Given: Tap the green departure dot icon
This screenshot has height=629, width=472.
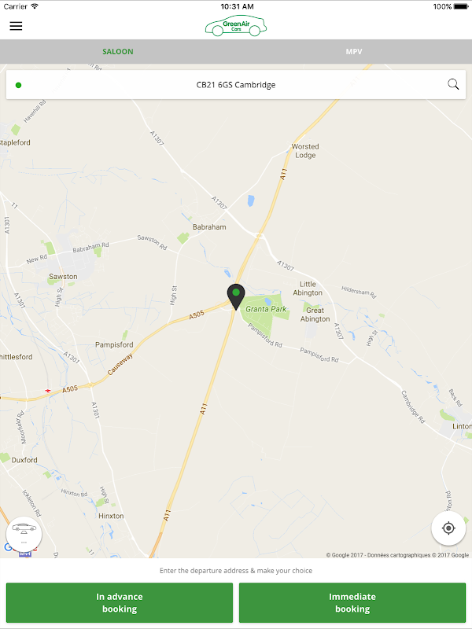Looking at the screenshot, I should click(18, 85).
